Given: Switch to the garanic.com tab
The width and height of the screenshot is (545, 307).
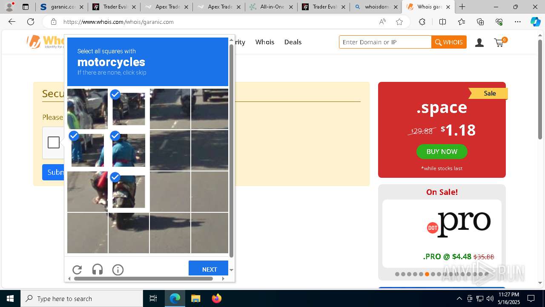Looking at the screenshot, I should point(62,7).
